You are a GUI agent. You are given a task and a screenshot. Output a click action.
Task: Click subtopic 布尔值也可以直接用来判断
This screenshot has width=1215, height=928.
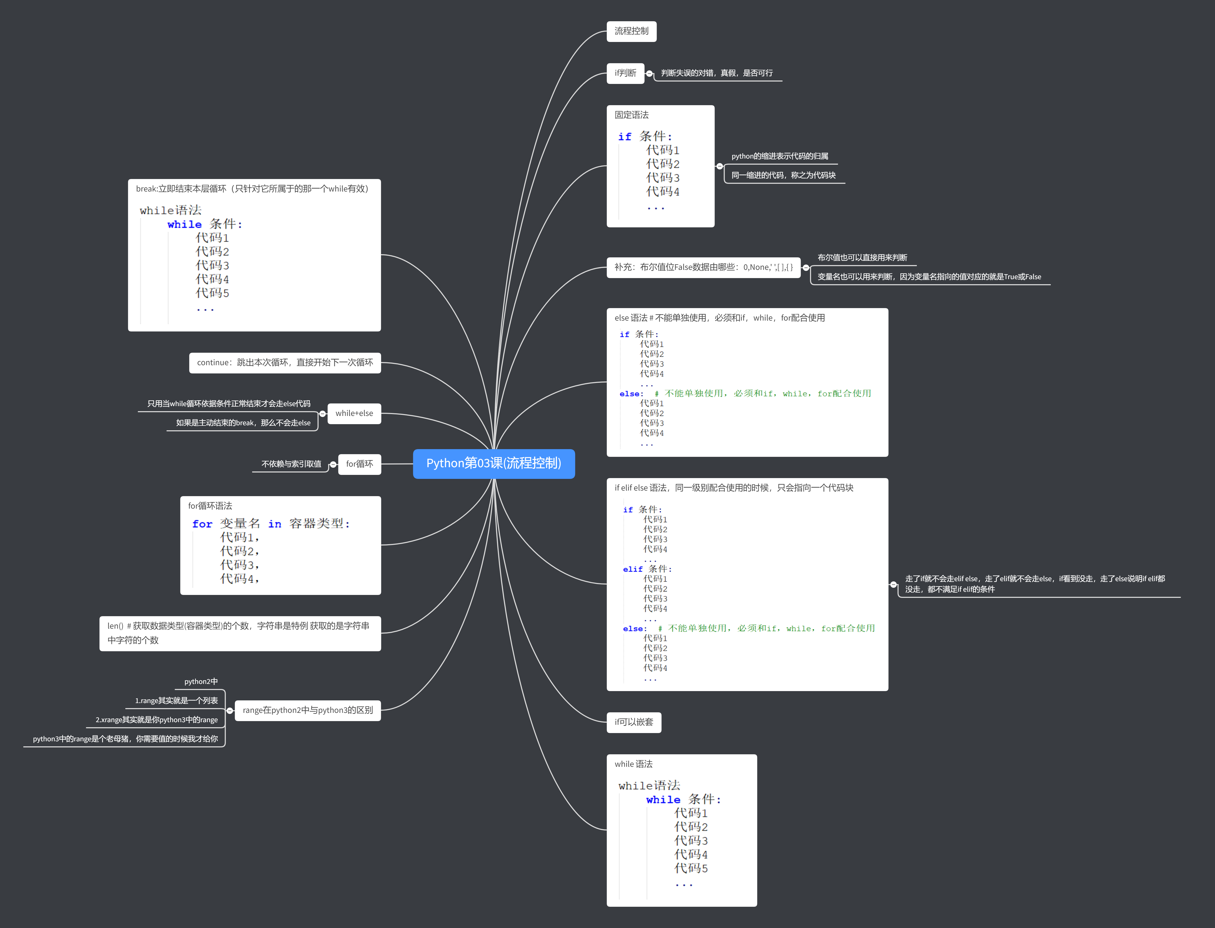point(862,258)
